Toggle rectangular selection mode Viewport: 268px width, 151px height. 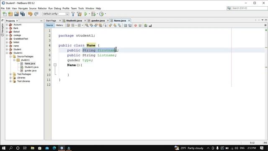pos(105,25)
